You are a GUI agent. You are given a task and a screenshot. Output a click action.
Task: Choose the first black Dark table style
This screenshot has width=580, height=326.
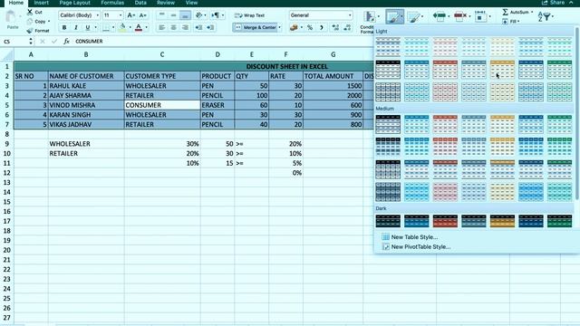coord(388,221)
